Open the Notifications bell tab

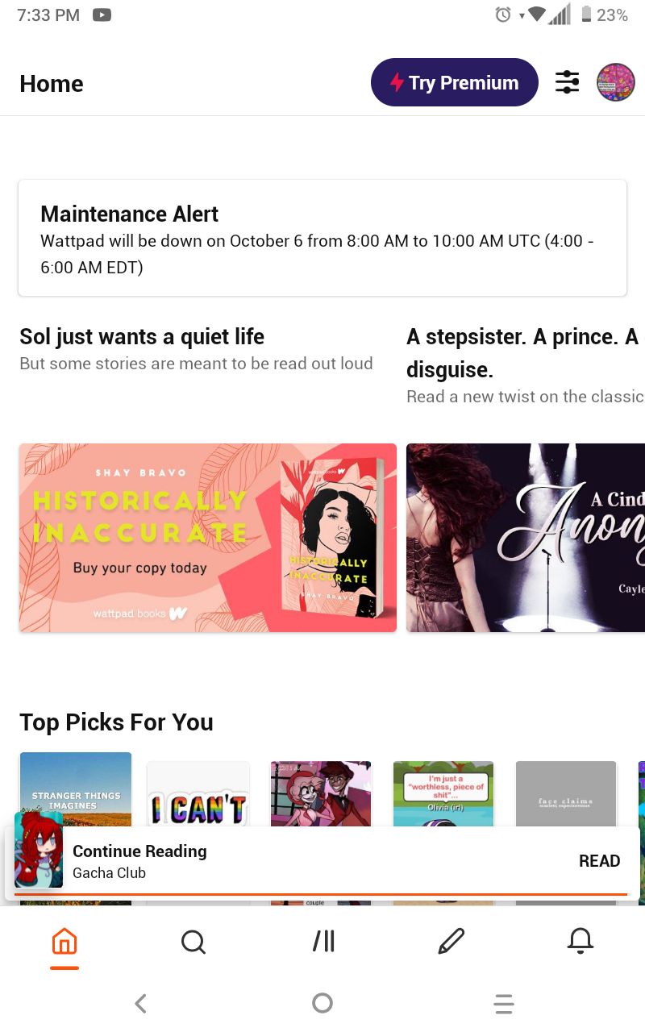[580, 941]
